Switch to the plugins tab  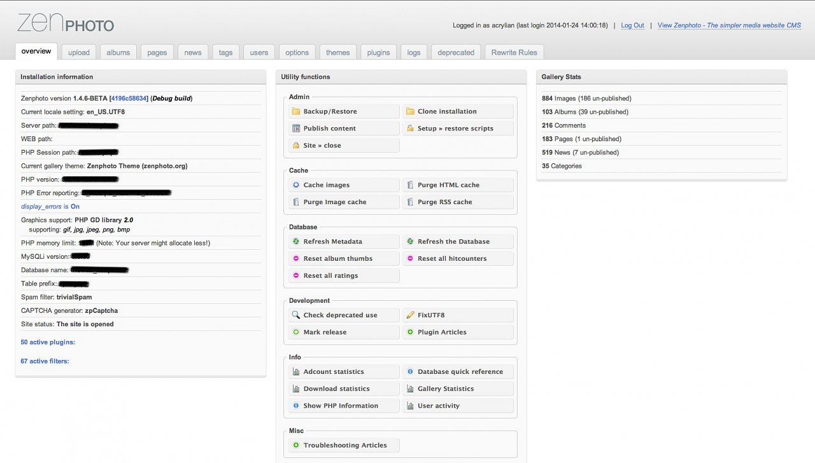pyautogui.click(x=378, y=52)
